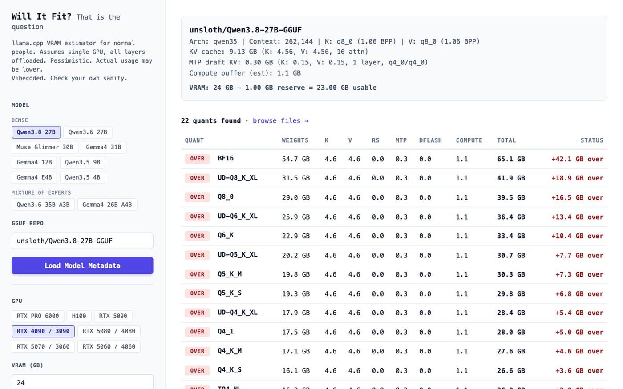This screenshot has width=623, height=389.
Task: Choose Qwen3.6 35B A3B mixture model
Action: [x=43, y=205]
